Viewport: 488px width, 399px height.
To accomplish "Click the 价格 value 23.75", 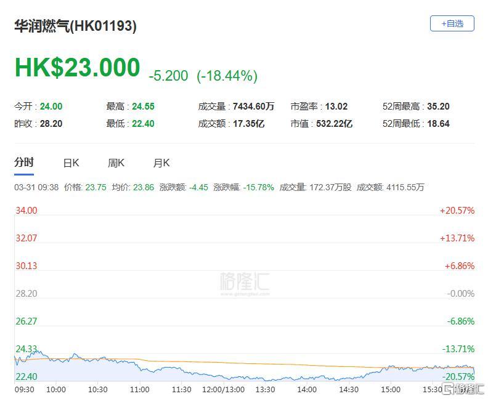I will (96, 187).
